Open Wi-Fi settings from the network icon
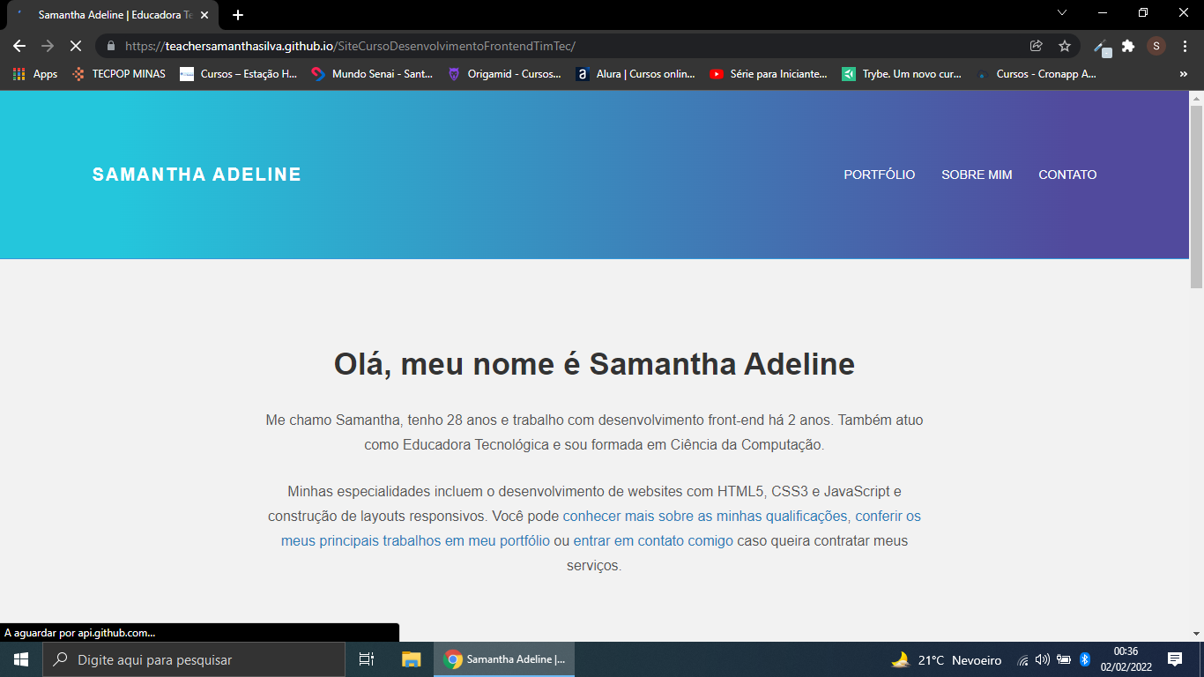This screenshot has width=1204, height=677. [x=1022, y=658]
